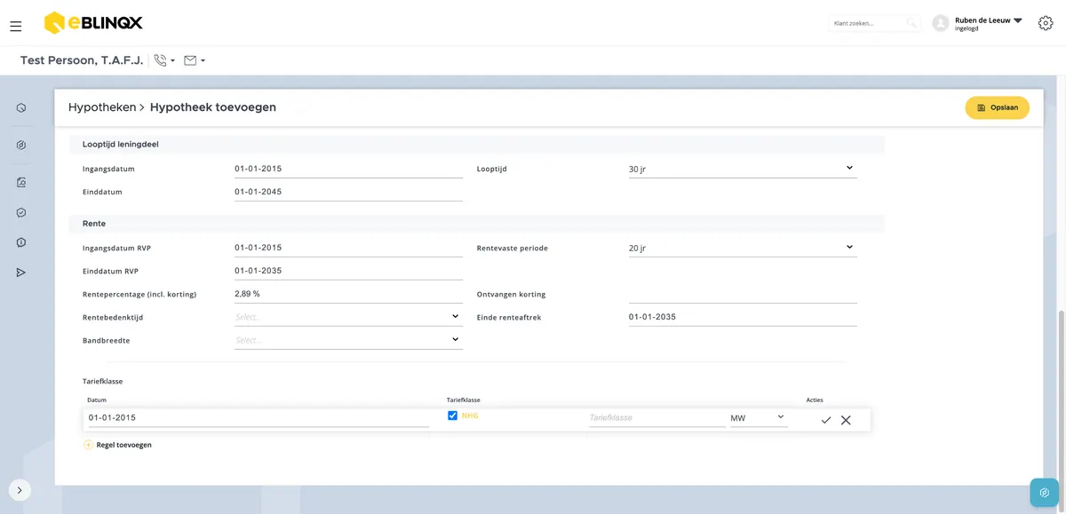This screenshot has width=1066, height=514.
Task: Open the info bubble icon in sidebar
Action: [21, 242]
